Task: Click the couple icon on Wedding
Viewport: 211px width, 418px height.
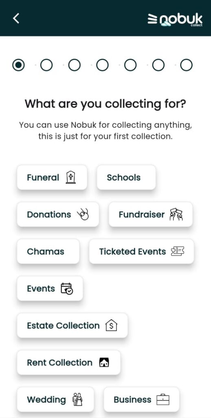Action: point(77,399)
